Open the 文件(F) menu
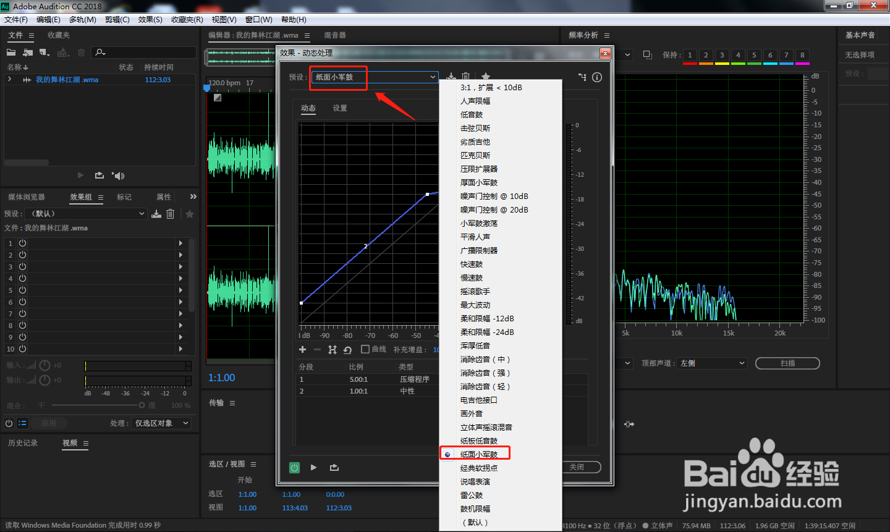 (16, 20)
